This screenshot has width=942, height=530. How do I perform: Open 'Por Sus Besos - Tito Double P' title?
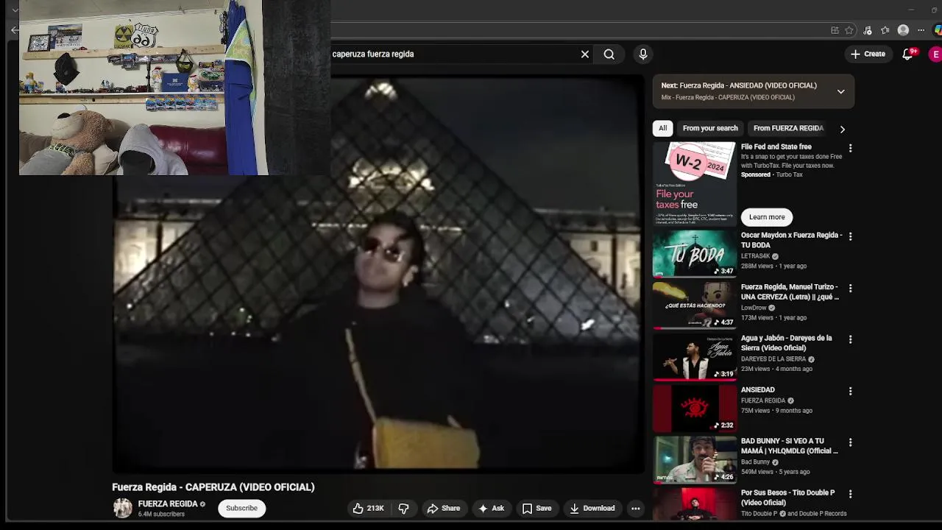[x=788, y=498]
